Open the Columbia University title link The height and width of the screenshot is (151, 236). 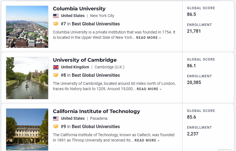(79, 9)
